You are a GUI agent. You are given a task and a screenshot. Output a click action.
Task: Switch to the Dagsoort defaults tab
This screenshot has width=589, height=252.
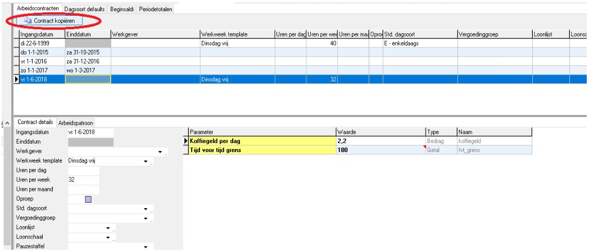pos(84,10)
